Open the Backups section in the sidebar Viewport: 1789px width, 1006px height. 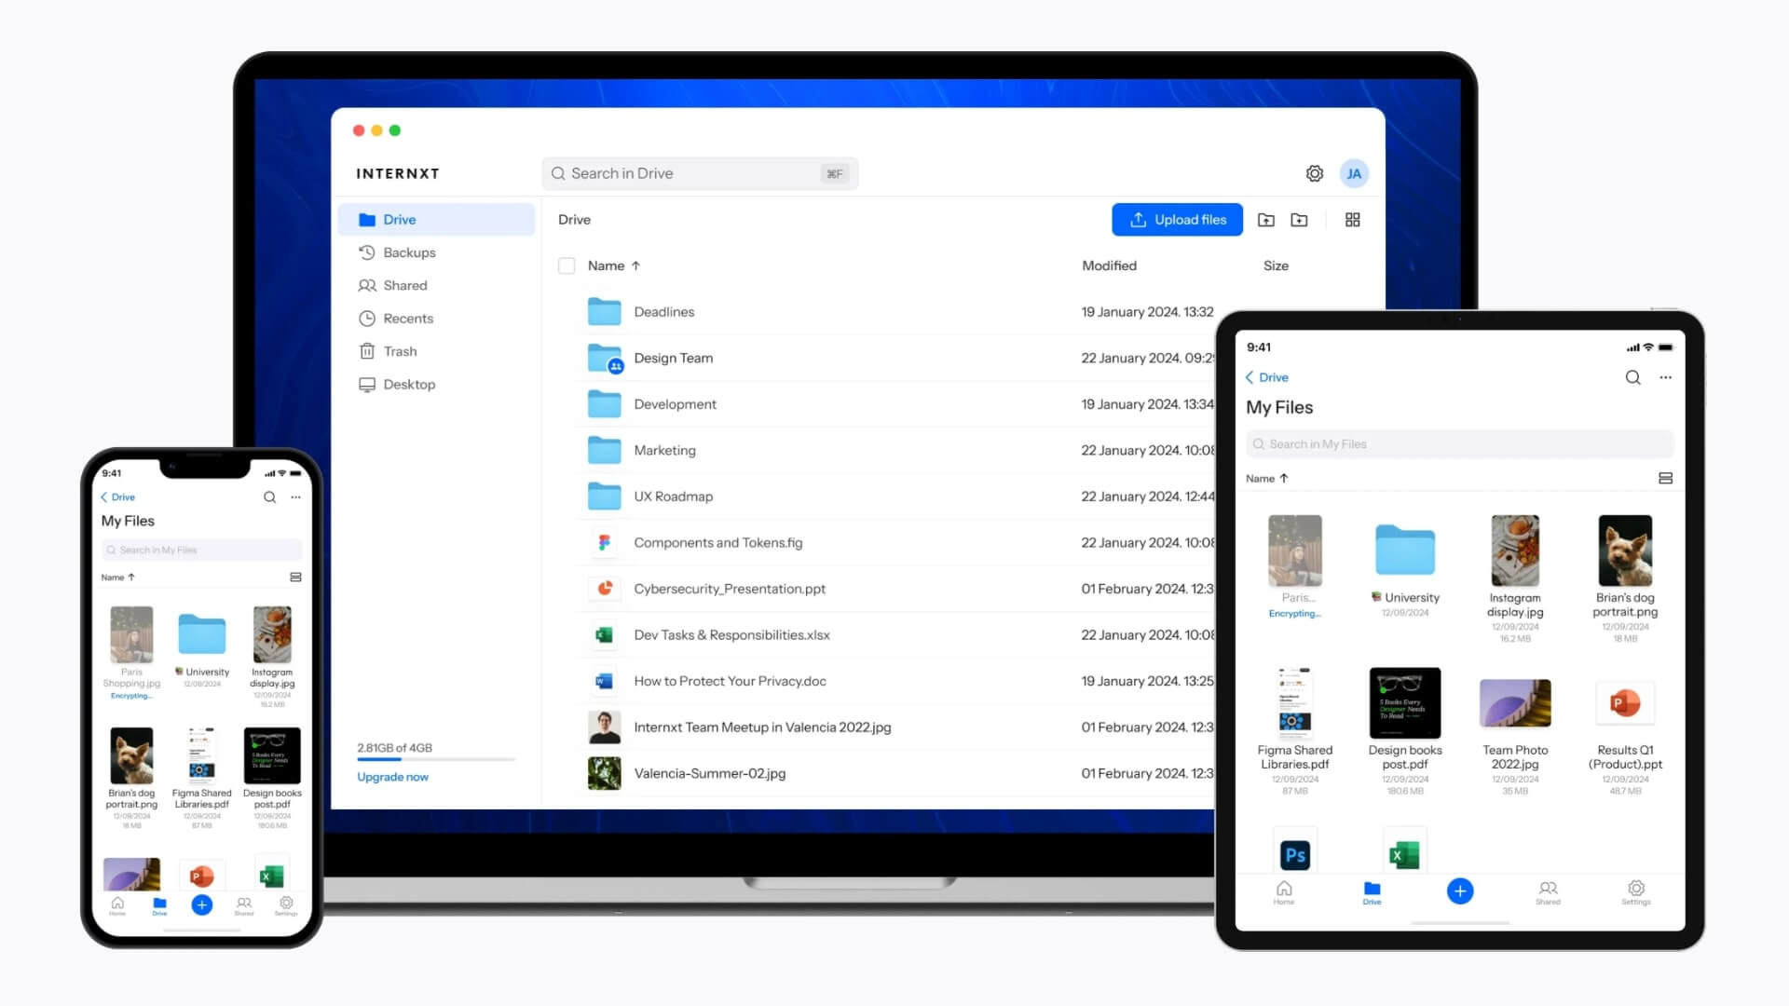click(x=409, y=252)
